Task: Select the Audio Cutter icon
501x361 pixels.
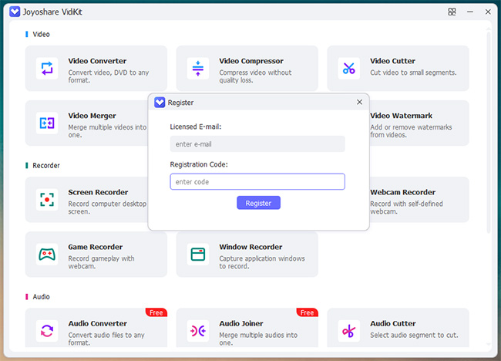Action: tap(349, 331)
